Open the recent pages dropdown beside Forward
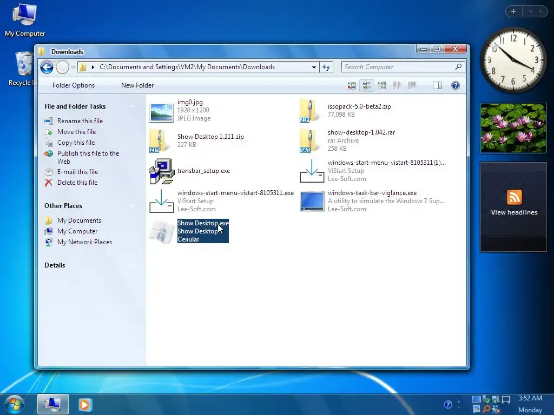Screen dimensions: 554x415 click(x=73, y=67)
